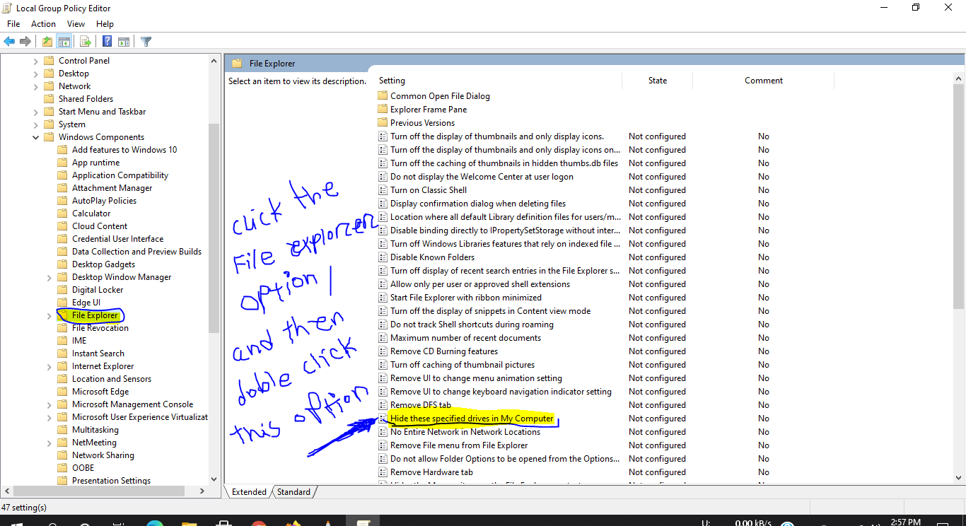
Task: Click the Filter funnel toolbar icon
Action: 146,42
